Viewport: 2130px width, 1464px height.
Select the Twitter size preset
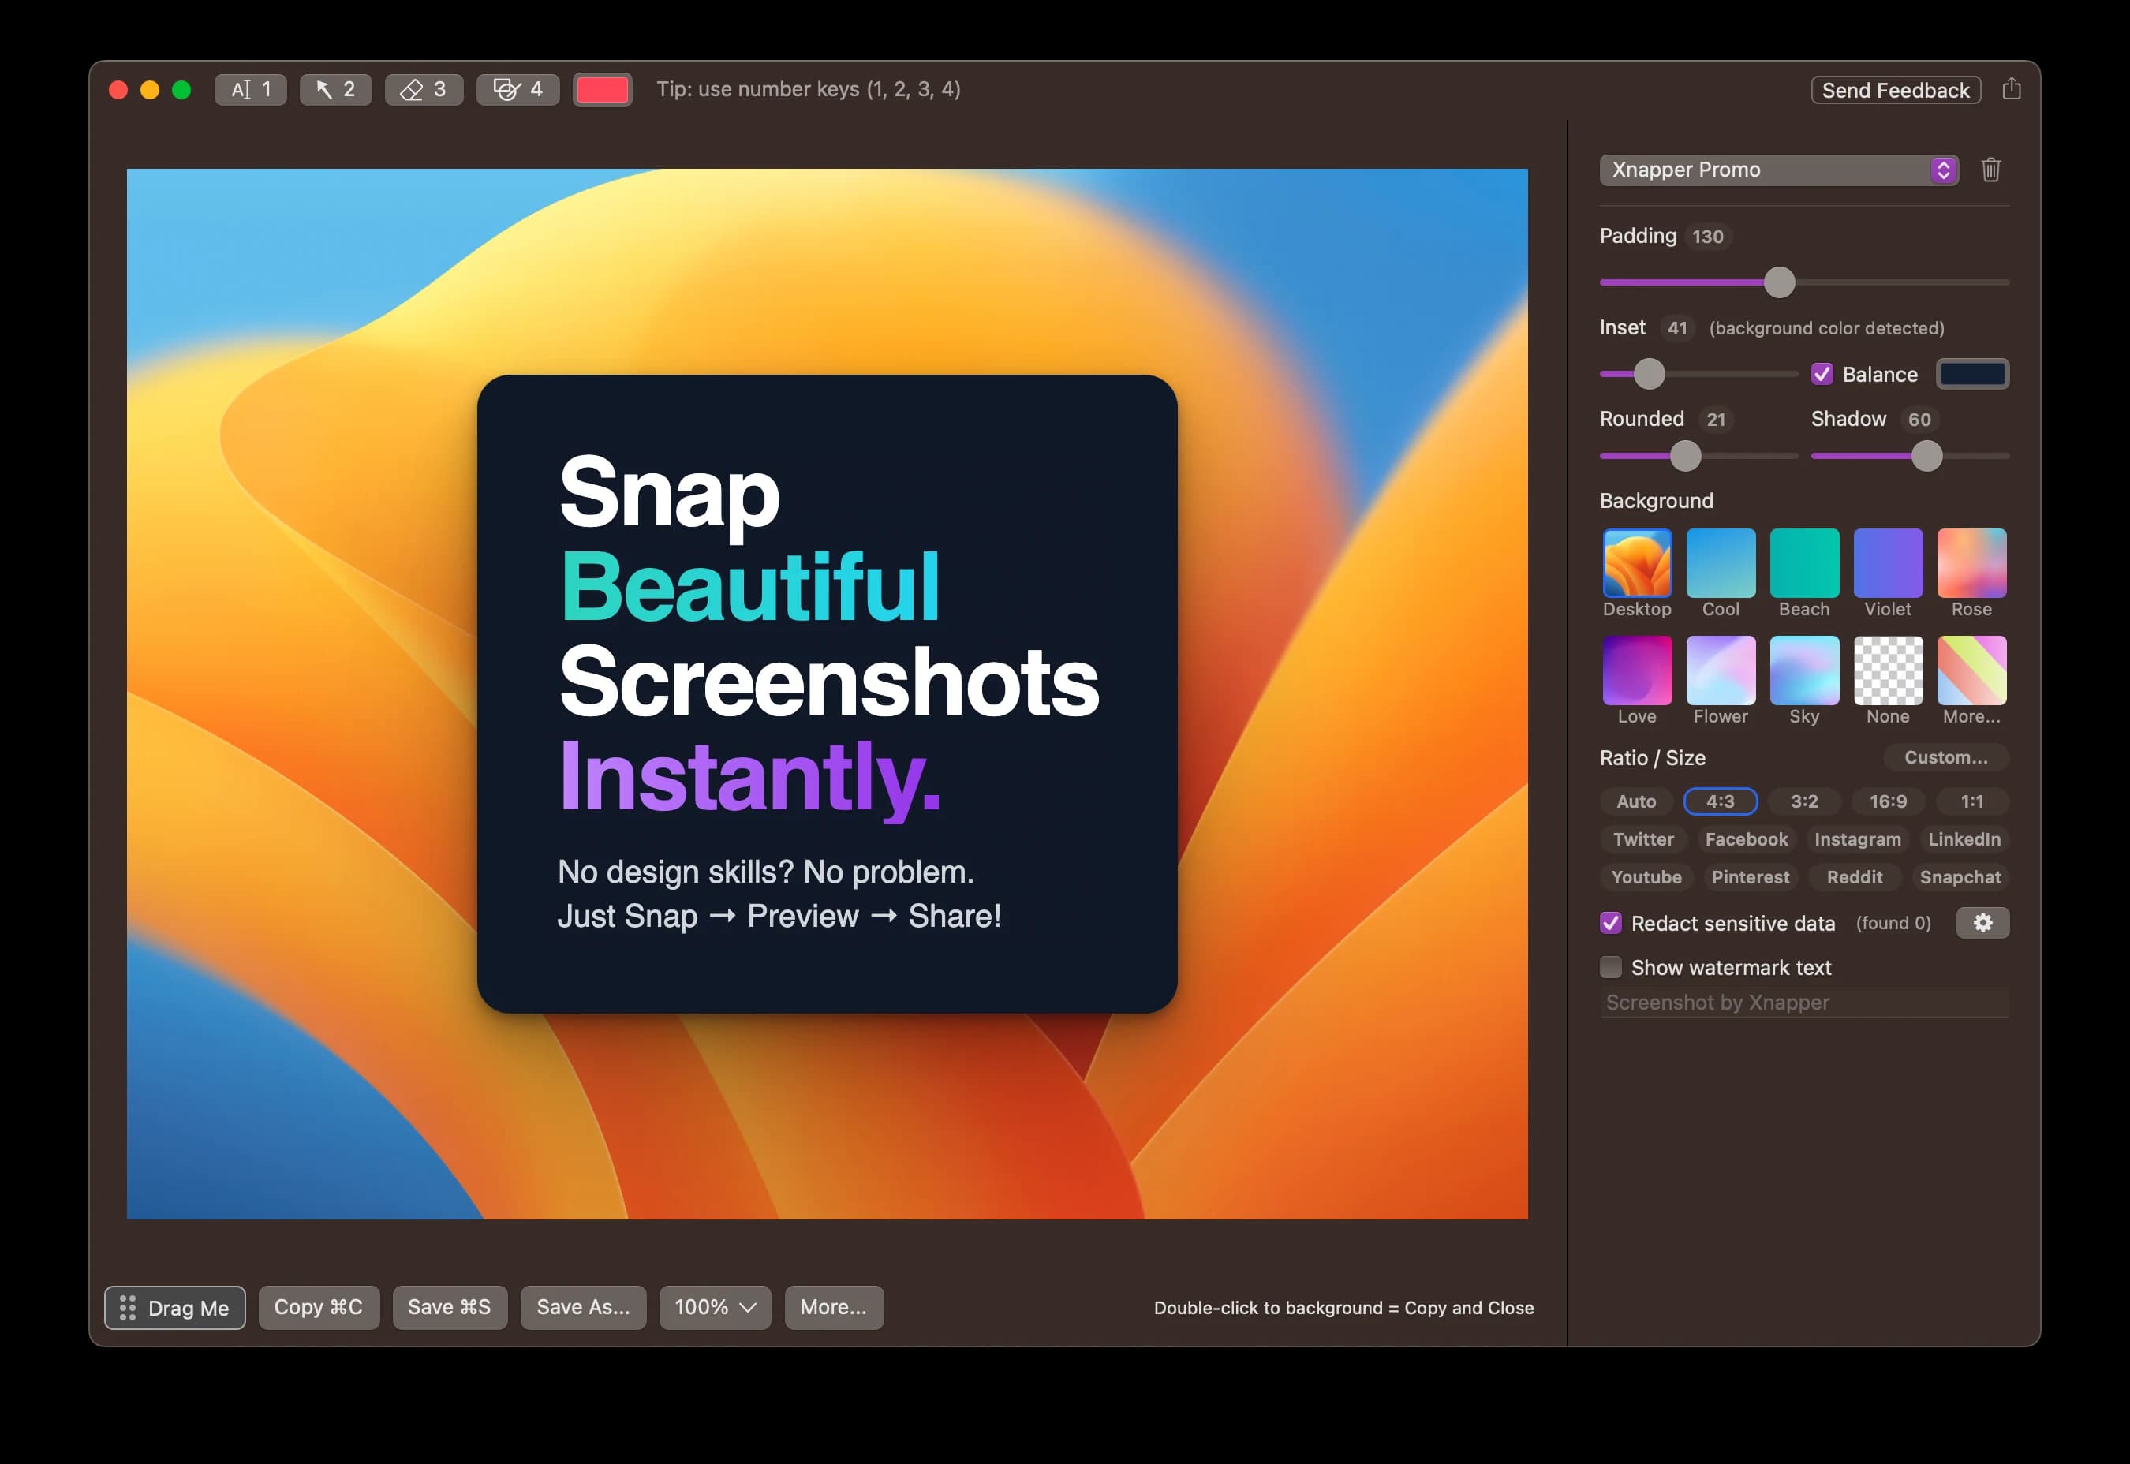1643,839
